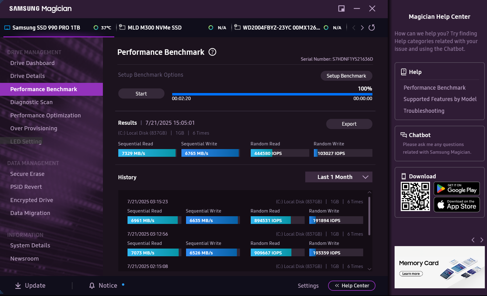Open the App Store download badge

pyautogui.click(x=457, y=205)
